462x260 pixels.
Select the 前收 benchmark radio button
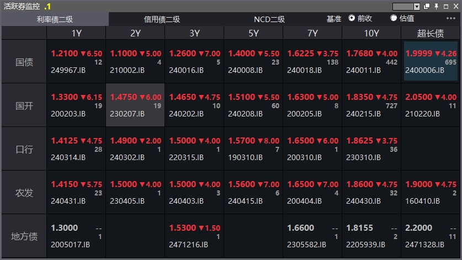pyautogui.click(x=352, y=18)
